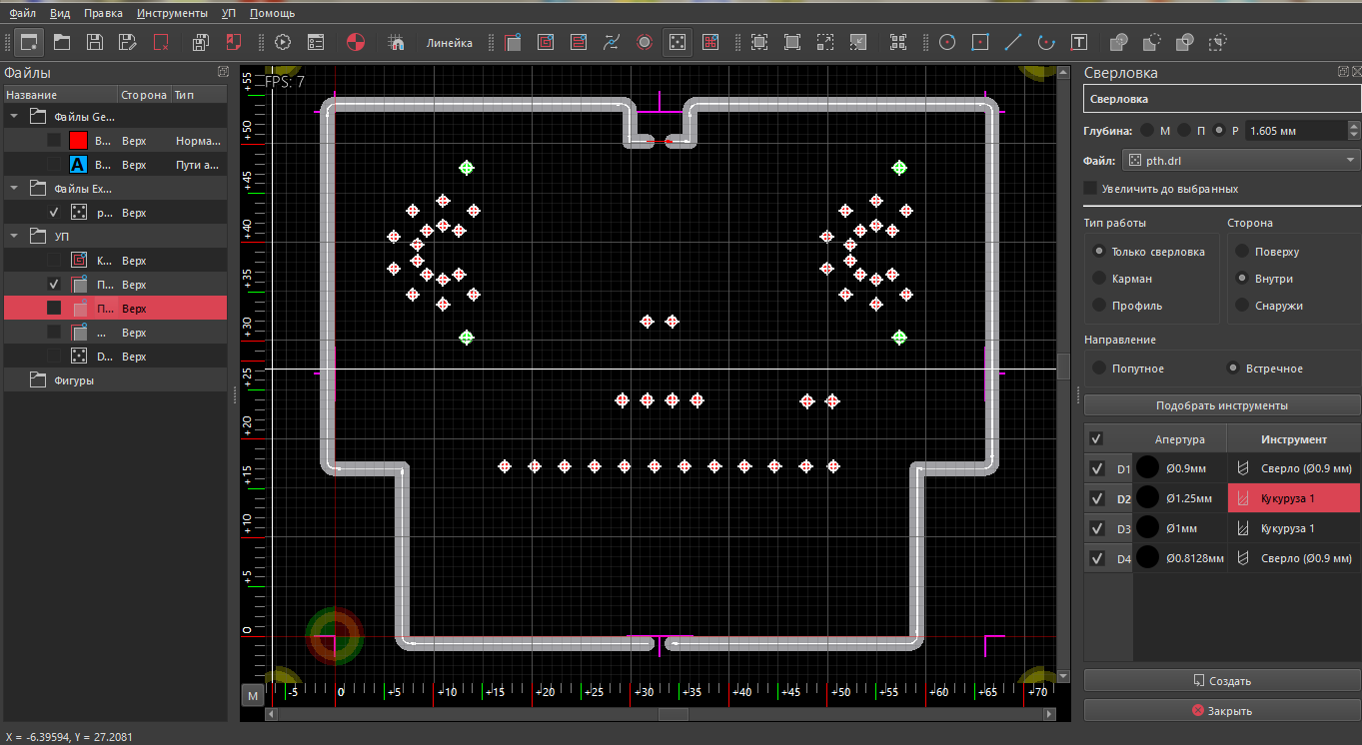Click the red close-file toolbar icon
This screenshot has width=1362, height=745.
(x=161, y=42)
